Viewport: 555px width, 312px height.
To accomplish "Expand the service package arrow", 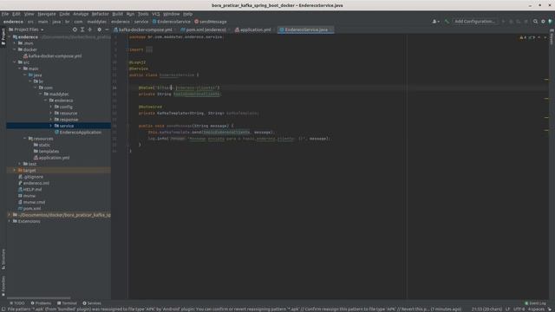I will pos(51,126).
